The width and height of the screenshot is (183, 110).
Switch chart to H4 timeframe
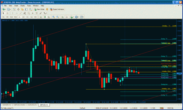point(23,17)
